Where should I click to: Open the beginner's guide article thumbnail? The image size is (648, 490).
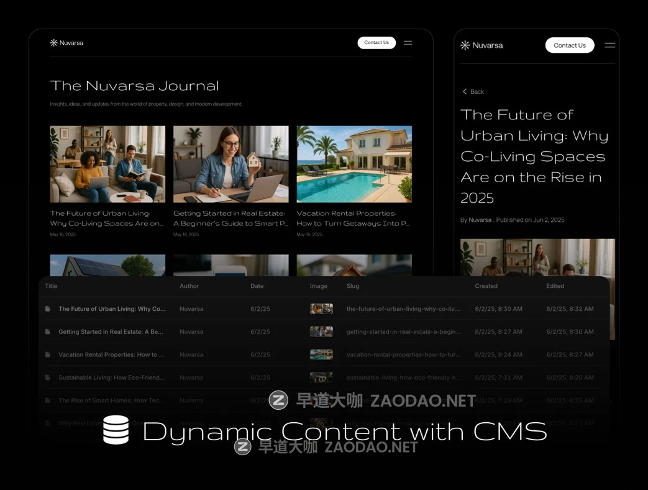pos(230,164)
